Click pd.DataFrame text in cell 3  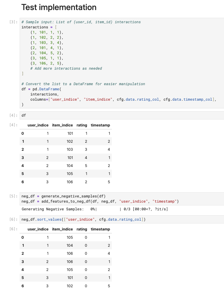tap(46, 89)
